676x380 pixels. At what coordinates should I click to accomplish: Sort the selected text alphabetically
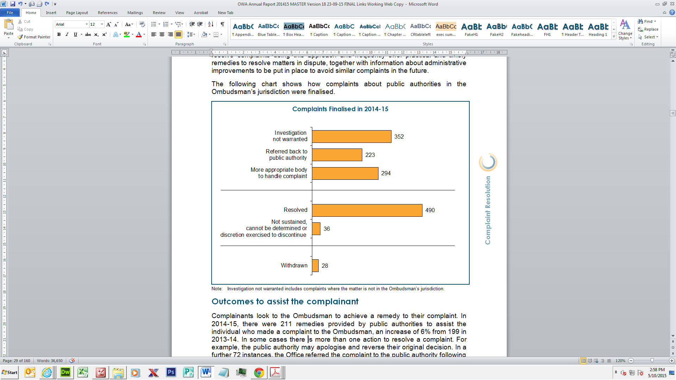[211, 24]
